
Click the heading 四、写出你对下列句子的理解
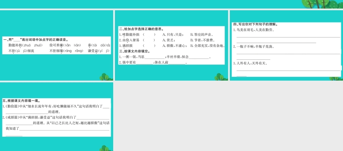point(255,24)
